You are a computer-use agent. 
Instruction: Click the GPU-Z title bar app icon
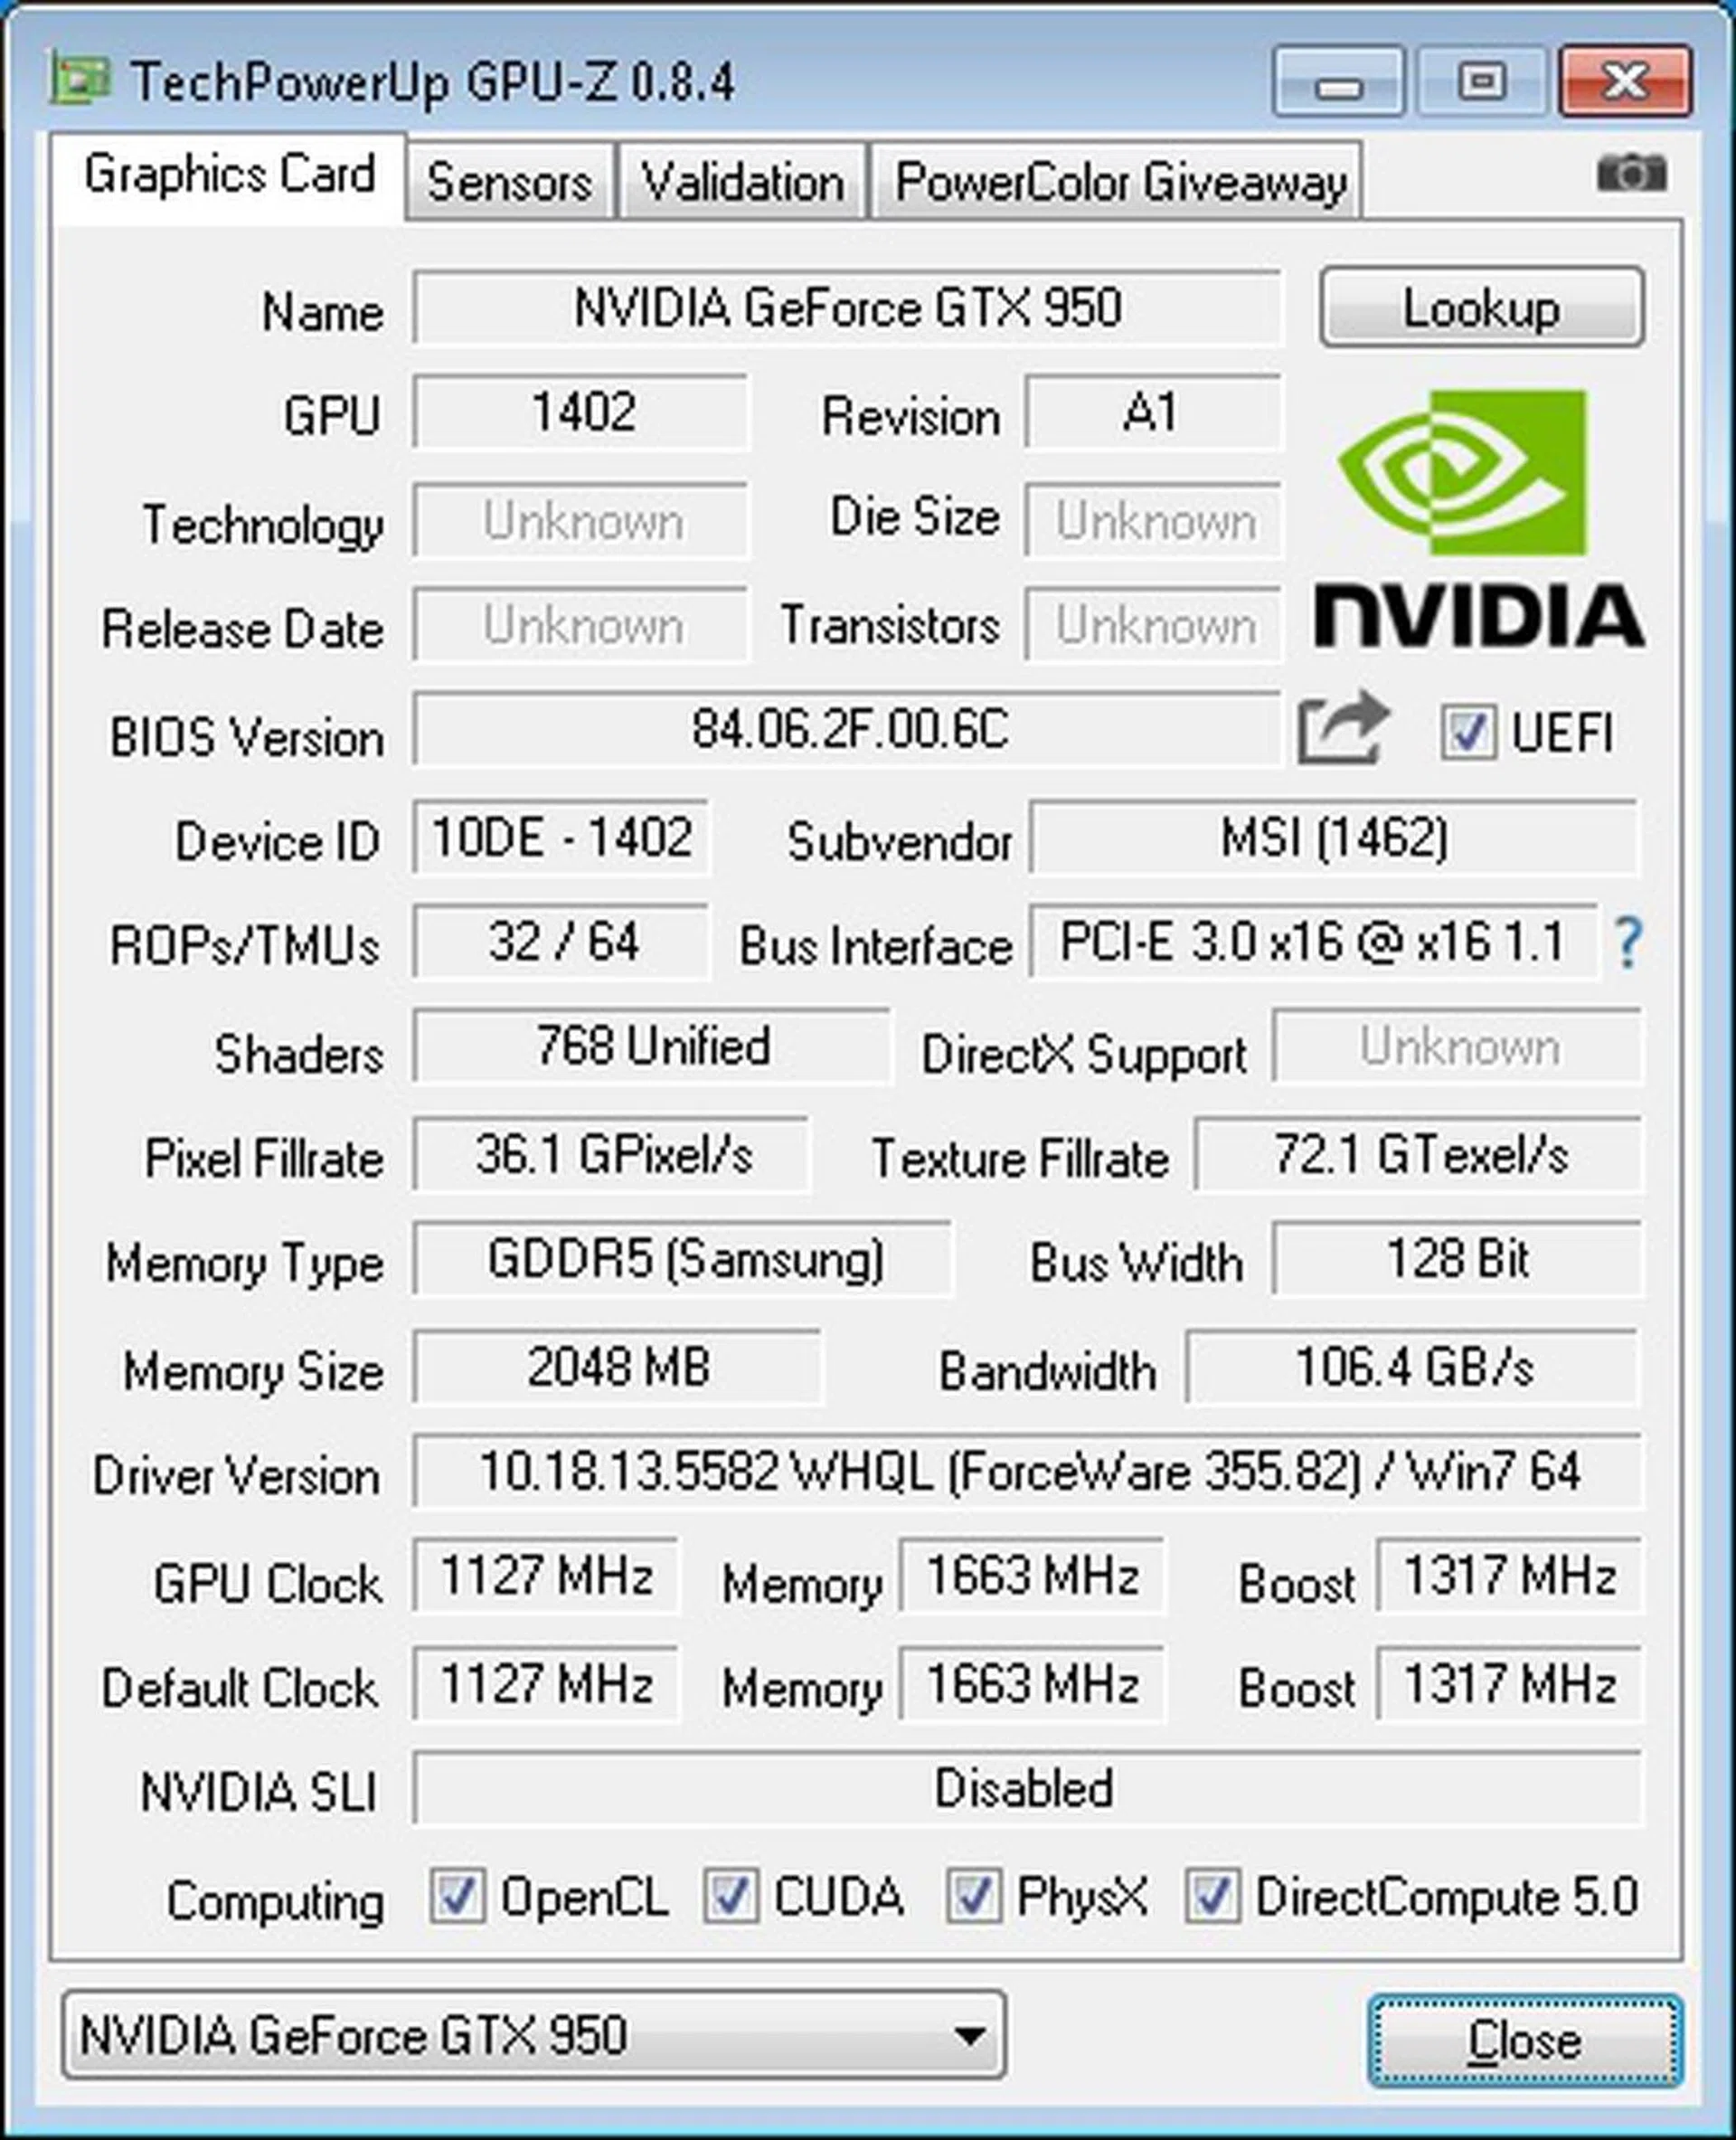click(x=80, y=81)
